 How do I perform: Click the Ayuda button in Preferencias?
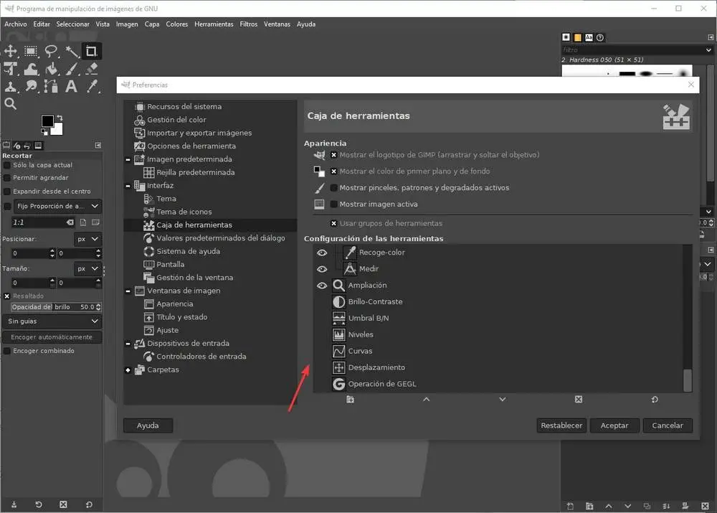click(x=148, y=425)
